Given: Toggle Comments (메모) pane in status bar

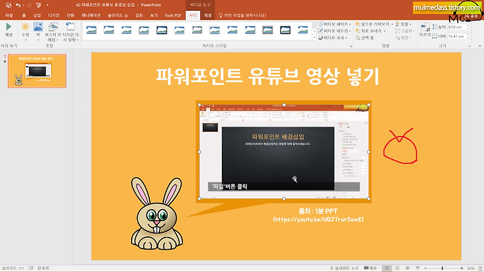Looking at the screenshot, I should pos(370,268).
